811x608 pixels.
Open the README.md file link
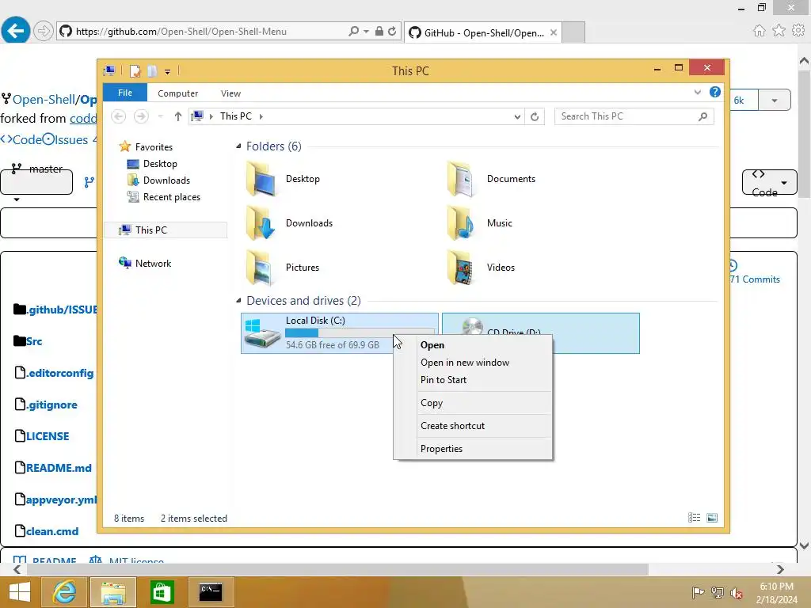(x=59, y=468)
